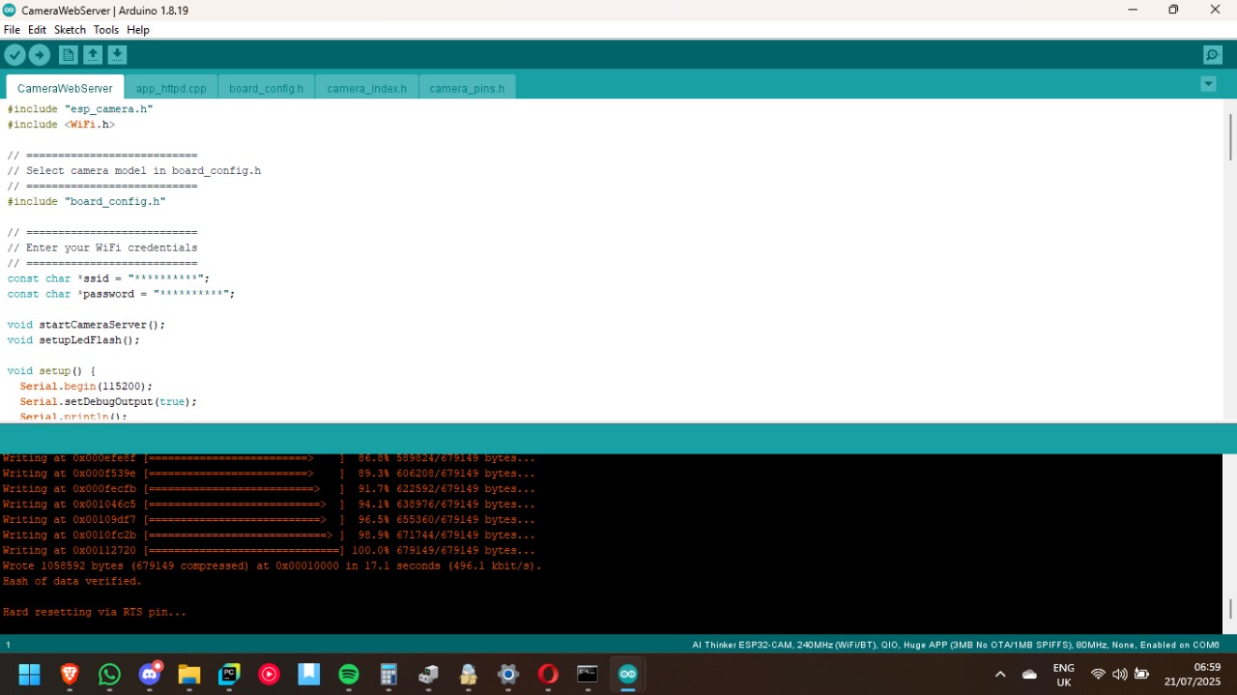Open the Tools menu
The image size is (1237, 695).
pos(106,30)
